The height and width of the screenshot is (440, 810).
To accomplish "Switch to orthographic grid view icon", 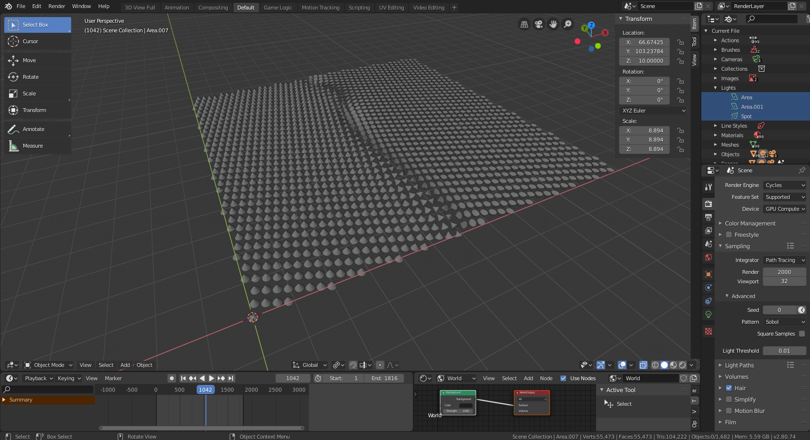I will [524, 24].
